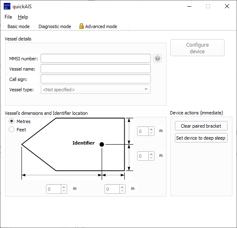The width and height of the screenshot is (237, 228).
Task: Click the Vessel name input field
Action: point(96,69)
